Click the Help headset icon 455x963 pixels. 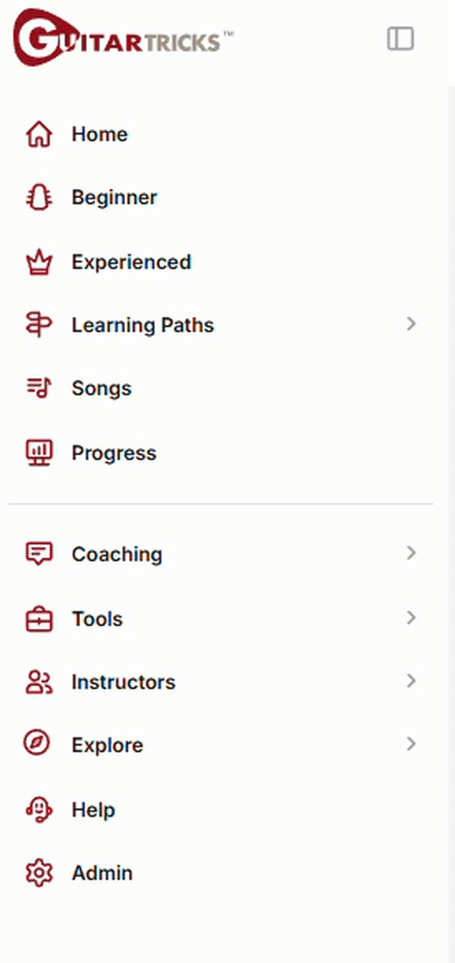click(39, 810)
